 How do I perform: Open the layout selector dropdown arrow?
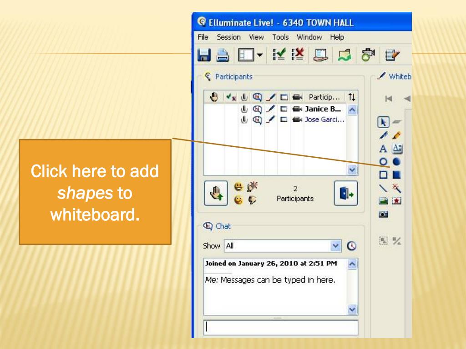pyautogui.click(x=259, y=55)
